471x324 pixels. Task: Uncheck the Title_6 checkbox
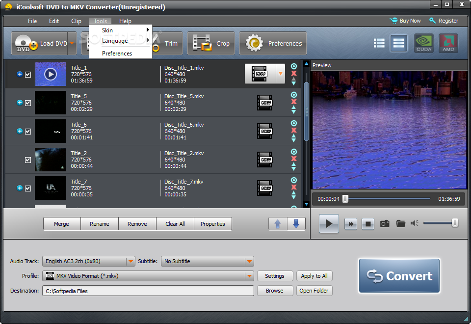tap(28, 132)
